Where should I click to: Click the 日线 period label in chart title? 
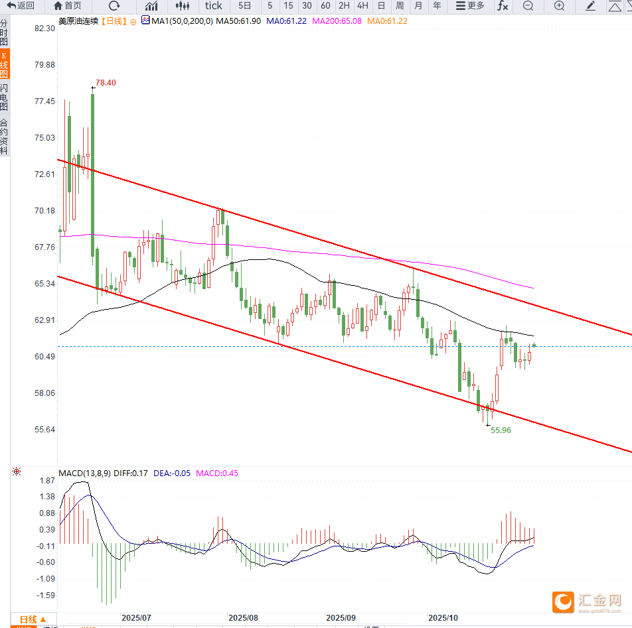tap(114, 21)
